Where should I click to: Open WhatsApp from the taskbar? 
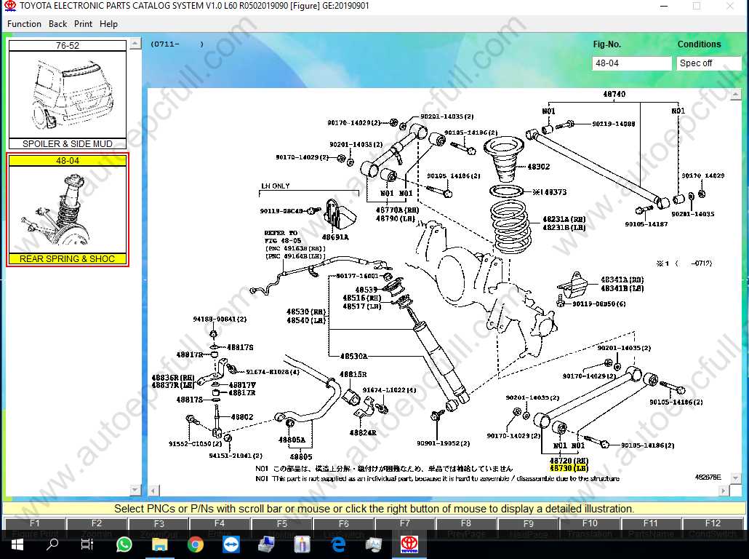[x=124, y=544]
